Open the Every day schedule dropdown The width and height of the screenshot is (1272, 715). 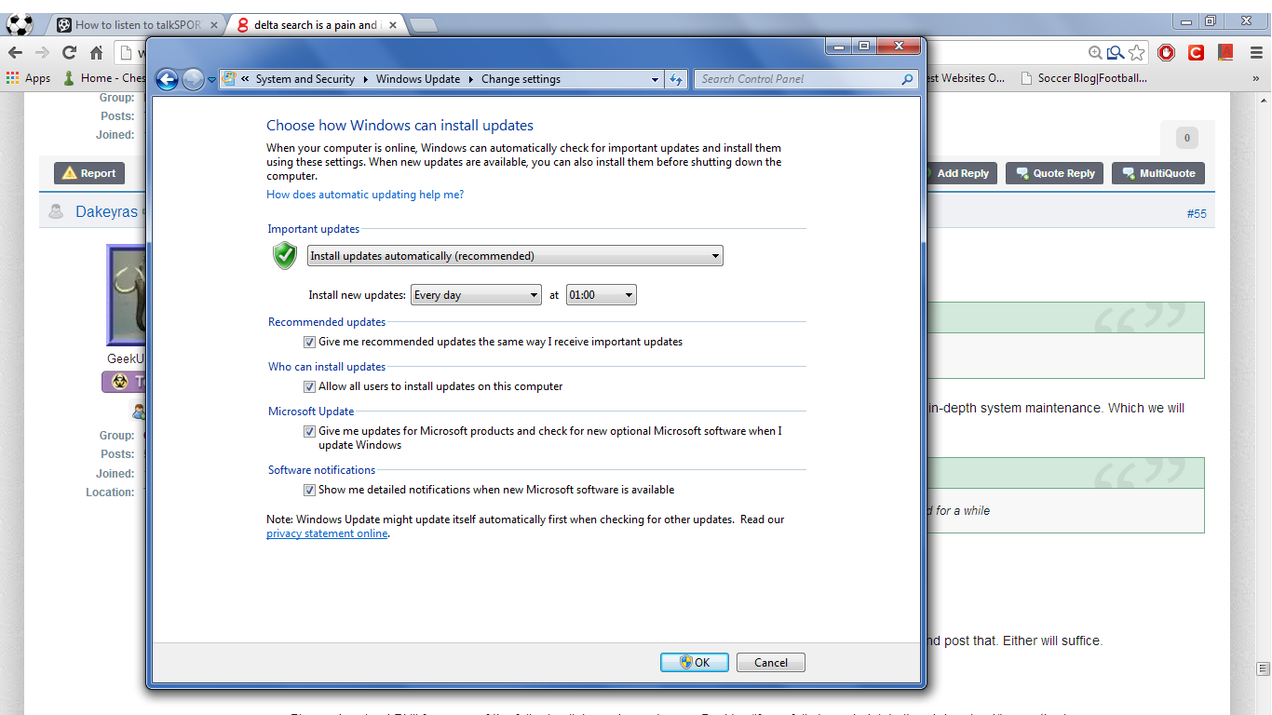476,295
